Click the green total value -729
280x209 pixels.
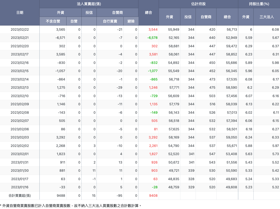tap(154, 96)
